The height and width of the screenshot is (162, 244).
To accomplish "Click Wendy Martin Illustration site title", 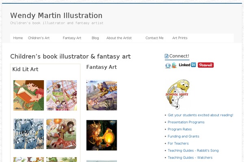I will [x=57, y=15].
